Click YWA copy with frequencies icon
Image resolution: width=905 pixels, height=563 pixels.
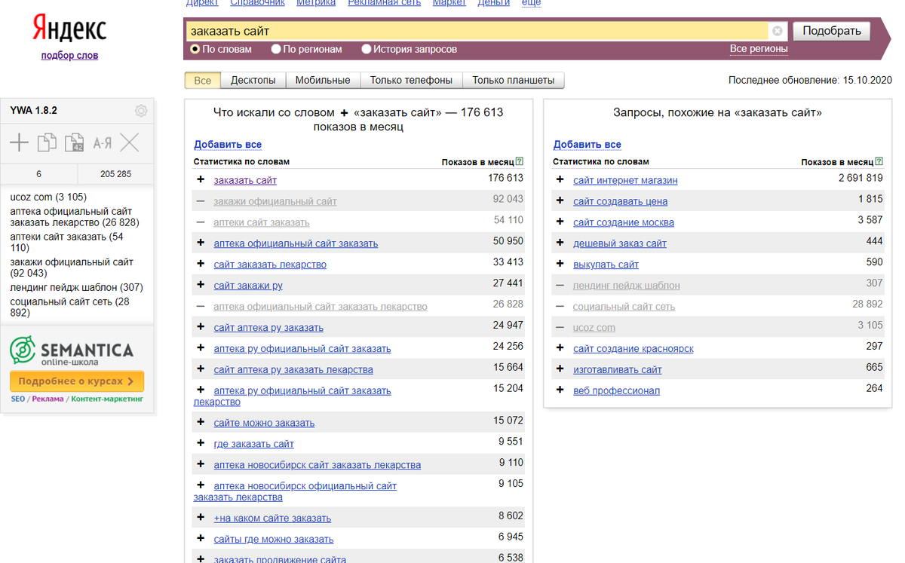(x=74, y=142)
